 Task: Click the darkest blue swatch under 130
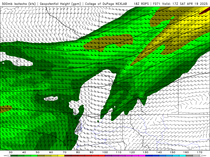tap(149, 156)
